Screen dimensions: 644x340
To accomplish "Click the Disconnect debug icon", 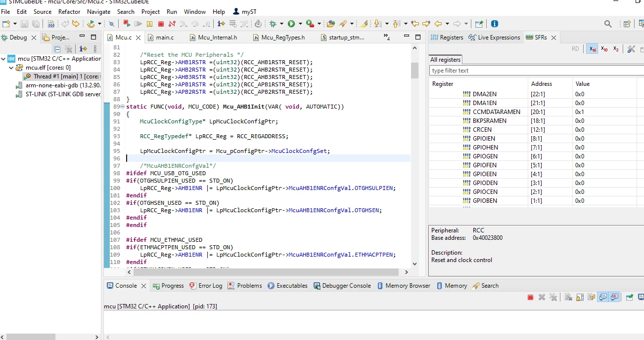I will tap(172, 24).
